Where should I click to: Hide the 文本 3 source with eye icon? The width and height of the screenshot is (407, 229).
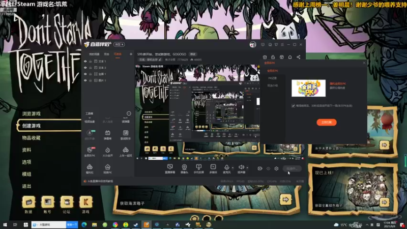pos(85,68)
